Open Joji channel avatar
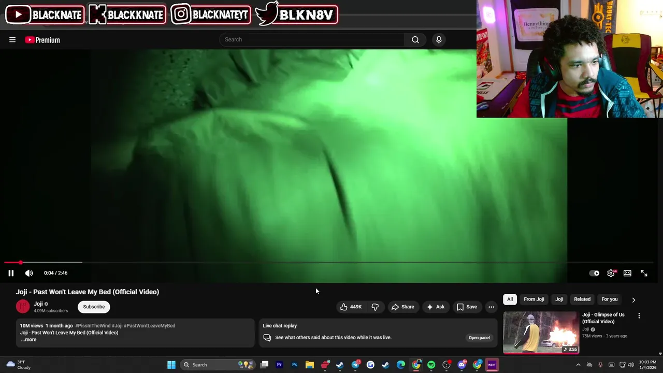The height and width of the screenshot is (373, 663). tap(23, 306)
